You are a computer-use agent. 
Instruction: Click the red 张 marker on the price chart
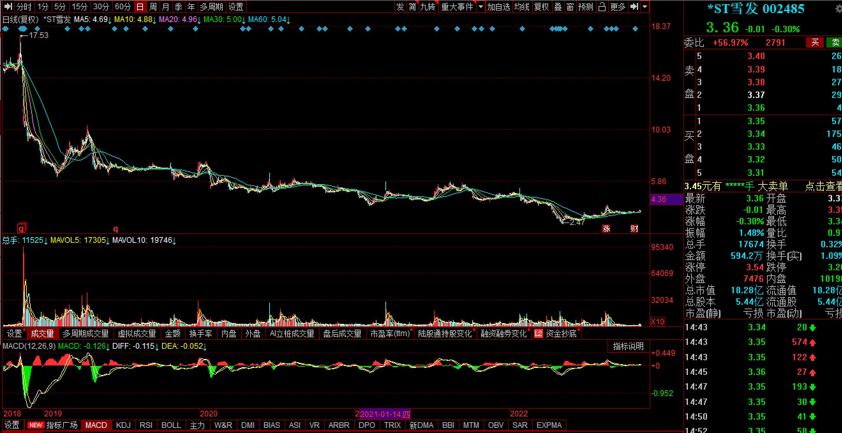(x=606, y=228)
